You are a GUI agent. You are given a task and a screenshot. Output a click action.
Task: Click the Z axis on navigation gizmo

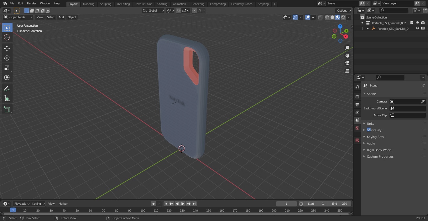[340, 27]
